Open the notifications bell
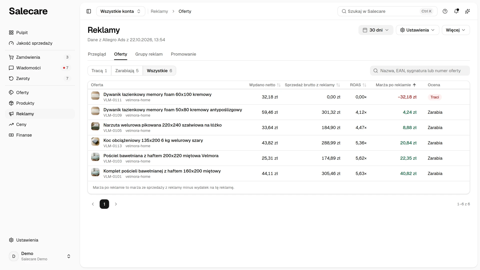The width and height of the screenshot is (480, 270). pyautogui.click(x=456, y=11)
